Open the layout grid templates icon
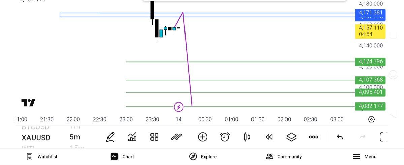This screenshot has height=165, width=404. pyautogui.click(x=155, y=137)
